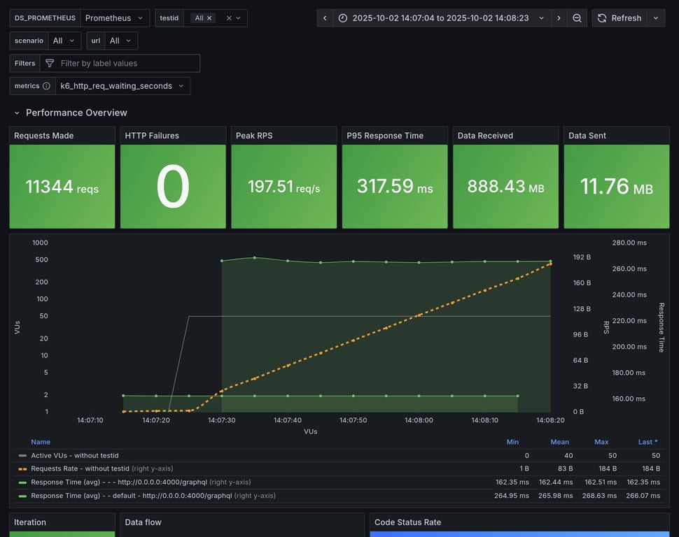Click the metrics info icon
The image size is (679, 537).
coord(46,86)
